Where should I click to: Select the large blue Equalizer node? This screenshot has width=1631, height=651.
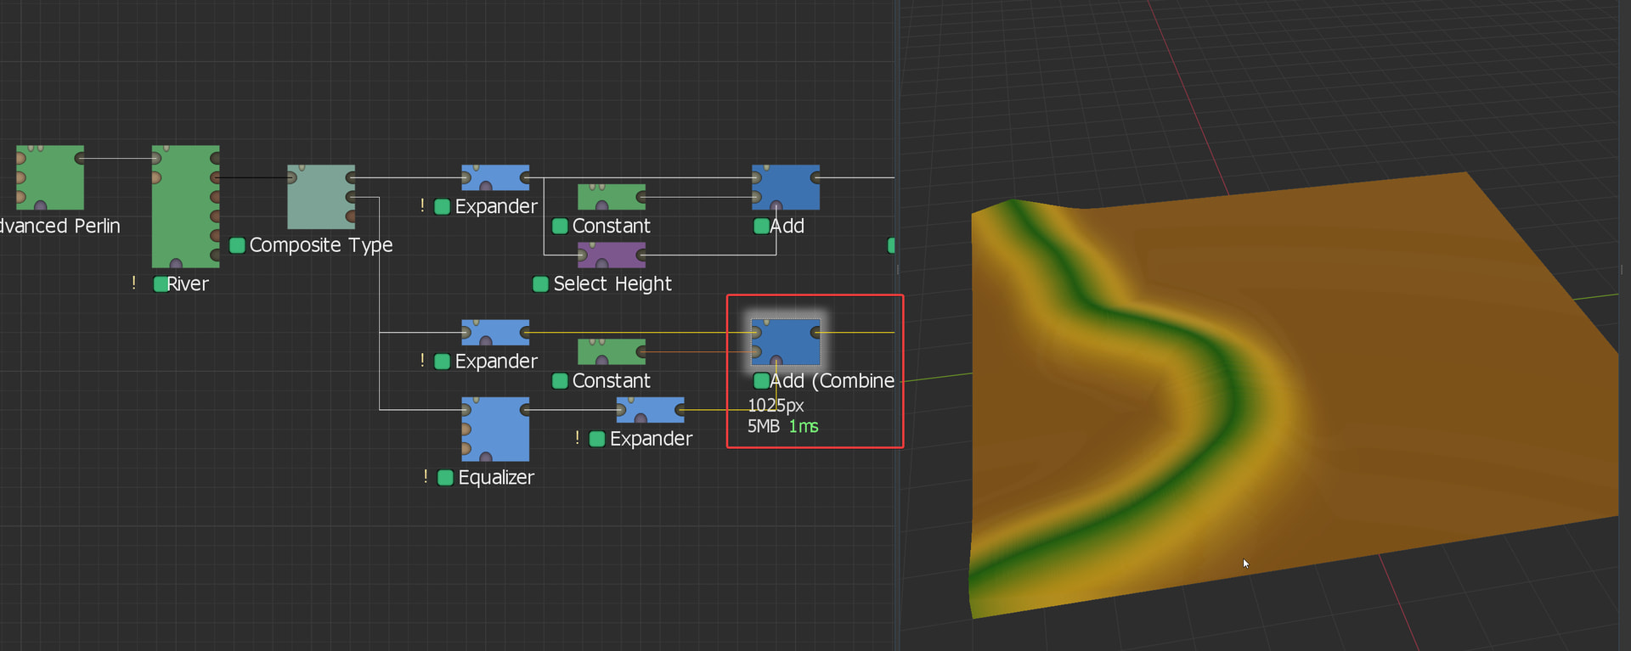[495, 429]
